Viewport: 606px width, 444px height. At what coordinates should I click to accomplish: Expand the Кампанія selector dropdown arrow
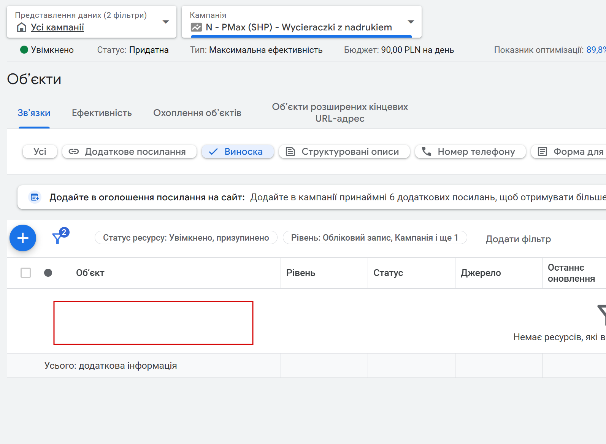pyautogui.click(x=411, y=22)
